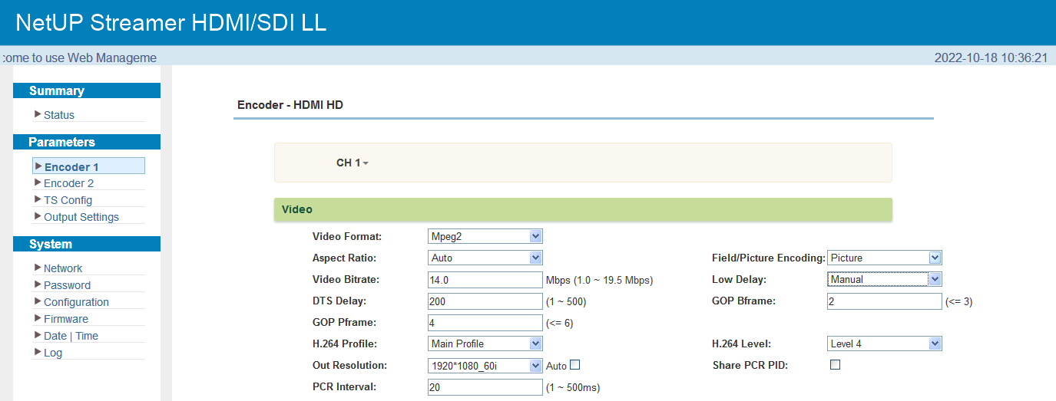Open the Aspect Ratio dropdown
1056x401 pixels.
pos(485,258)
